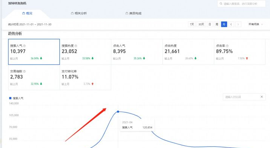Click help icon beside 点击率
The height and width of the screenshot is (148, 270).
click(227, 46)
